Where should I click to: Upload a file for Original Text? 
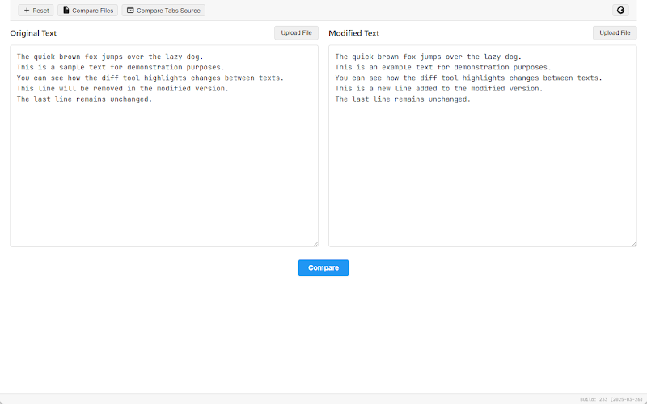click(x=296, y=33)
